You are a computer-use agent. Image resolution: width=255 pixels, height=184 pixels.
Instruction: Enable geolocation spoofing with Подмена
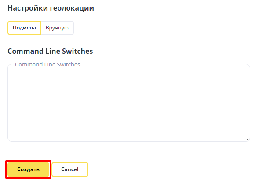[x=24, y=28]
